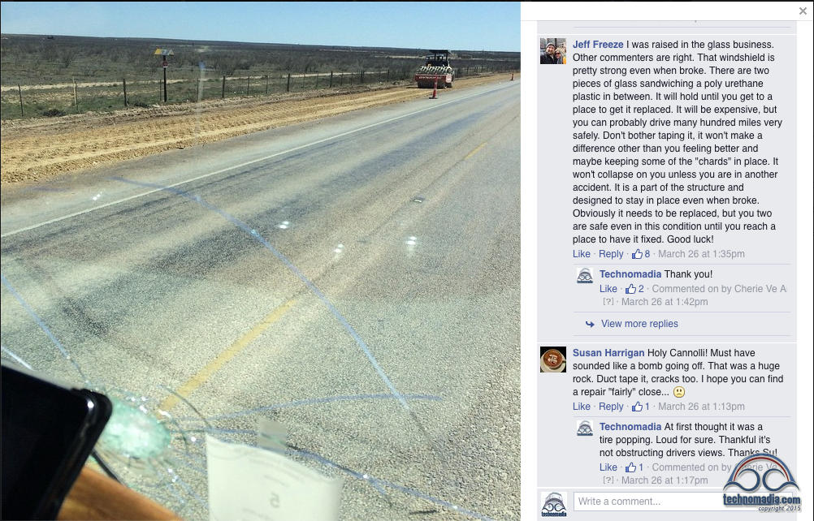Close the photo viewer with X

(803, 11)
